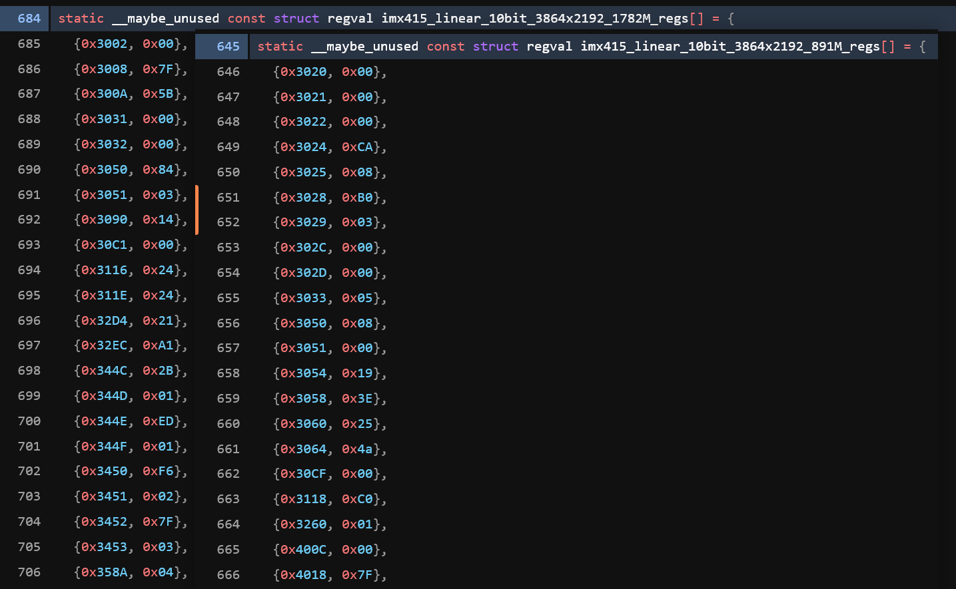Select line number 666 in the gutter
The height and width of the screenshot is (589, 956).
pyautogui.click(x=228, y=575)
